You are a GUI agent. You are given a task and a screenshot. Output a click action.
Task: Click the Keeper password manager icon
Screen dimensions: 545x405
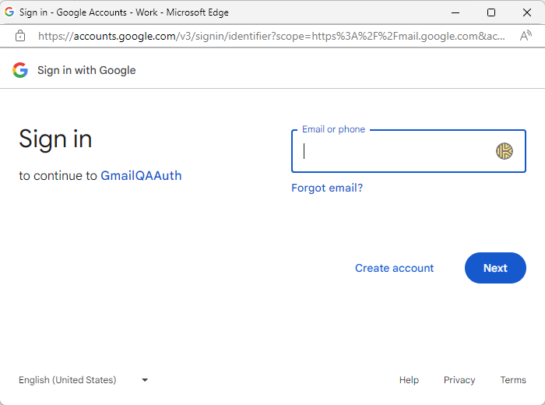505,151
